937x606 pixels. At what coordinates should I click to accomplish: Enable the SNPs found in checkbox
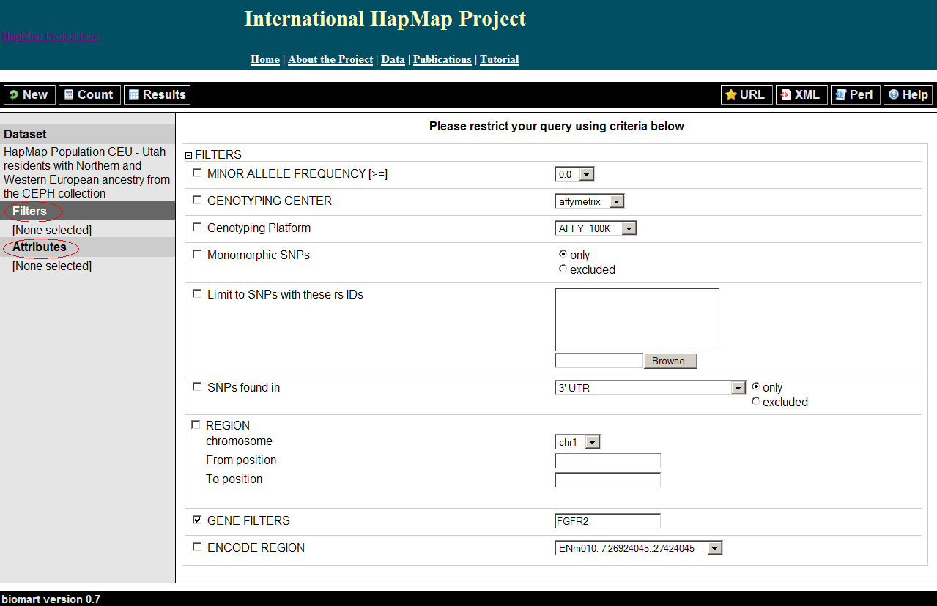(196, 387)
